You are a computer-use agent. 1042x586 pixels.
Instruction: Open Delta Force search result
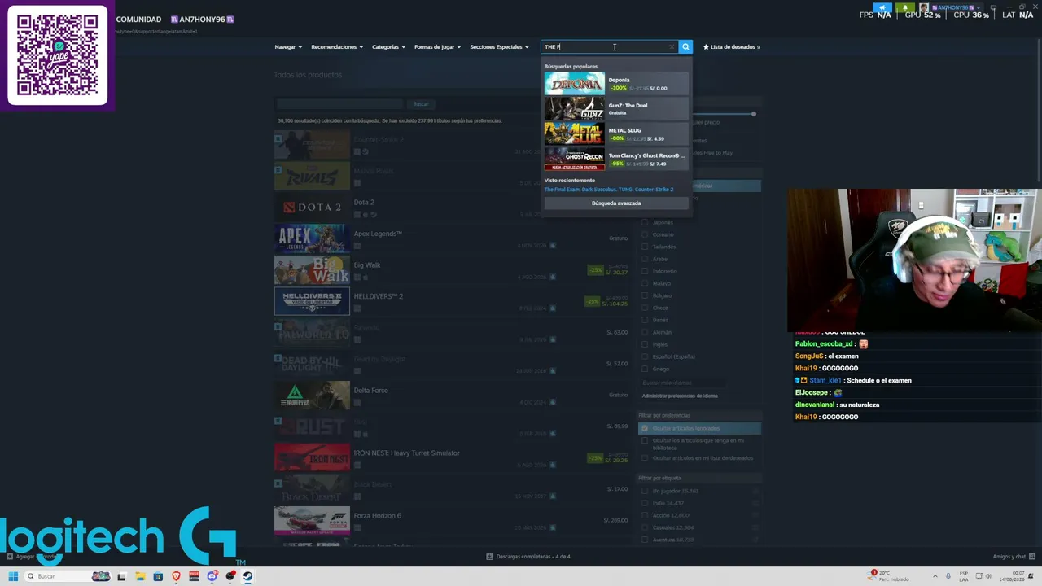[452, 396]
